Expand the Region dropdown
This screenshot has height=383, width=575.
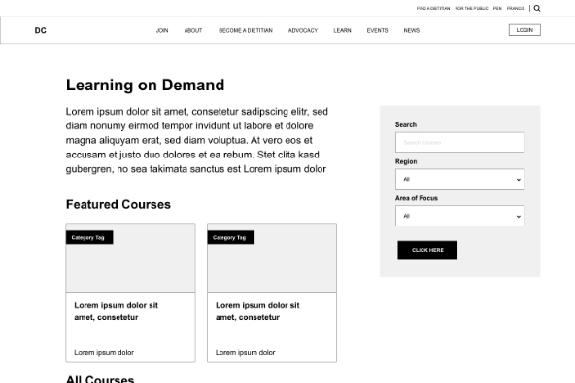pyautogui.click(x=459, y=179)
